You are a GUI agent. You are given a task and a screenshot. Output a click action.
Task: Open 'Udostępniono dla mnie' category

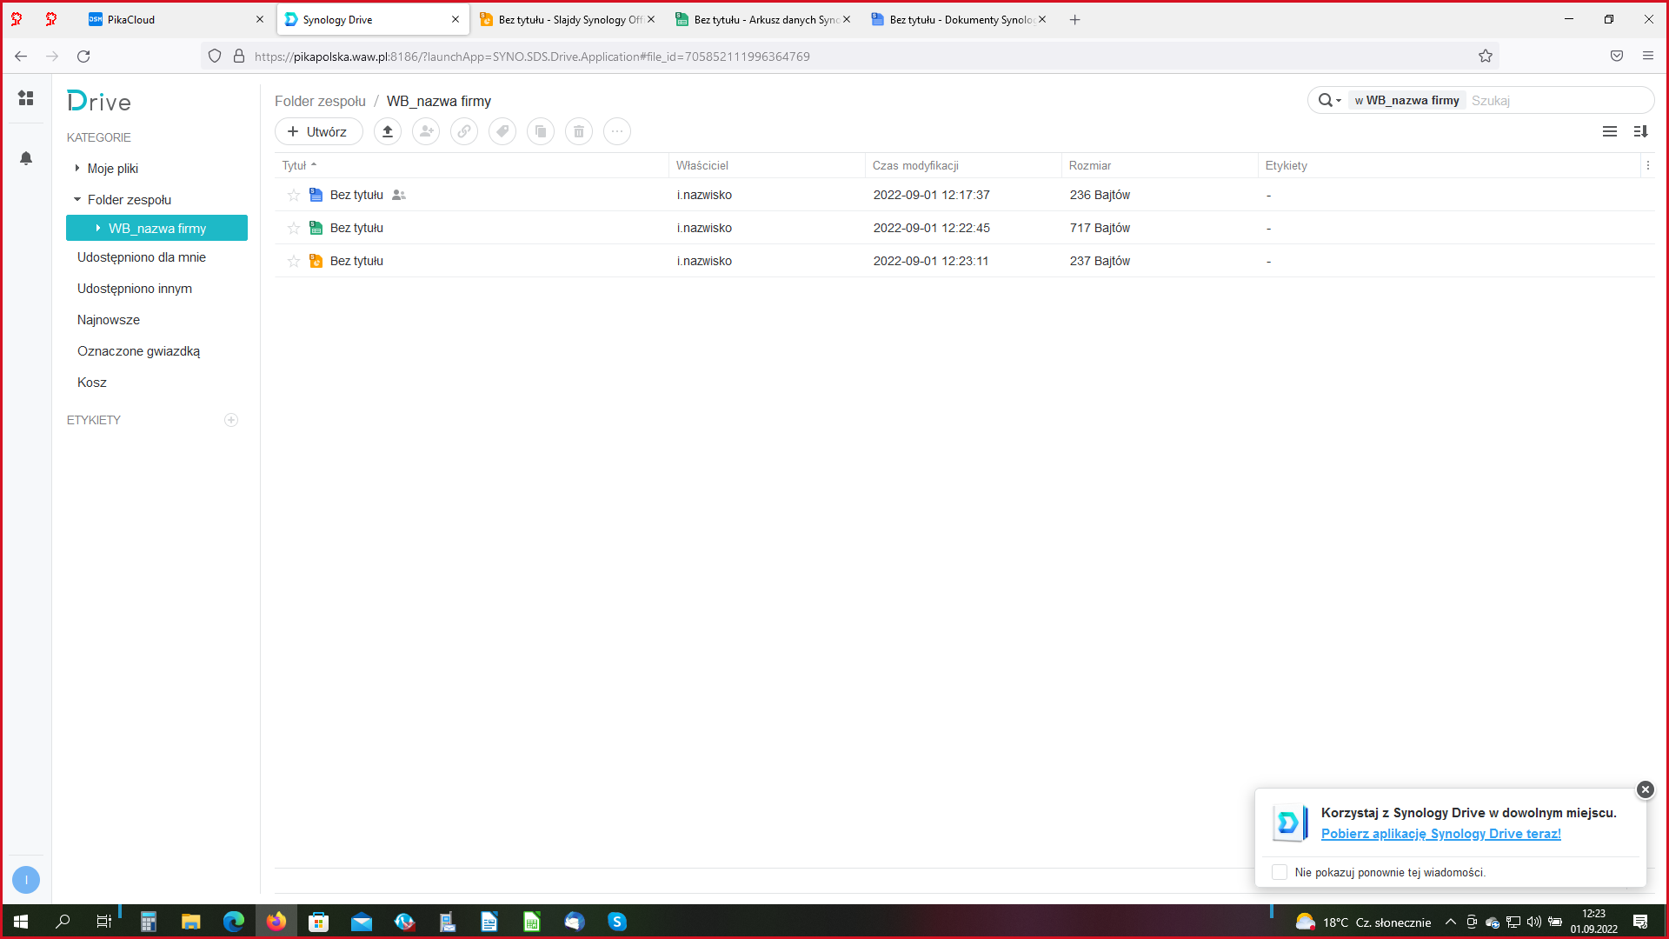coord(142,257)
